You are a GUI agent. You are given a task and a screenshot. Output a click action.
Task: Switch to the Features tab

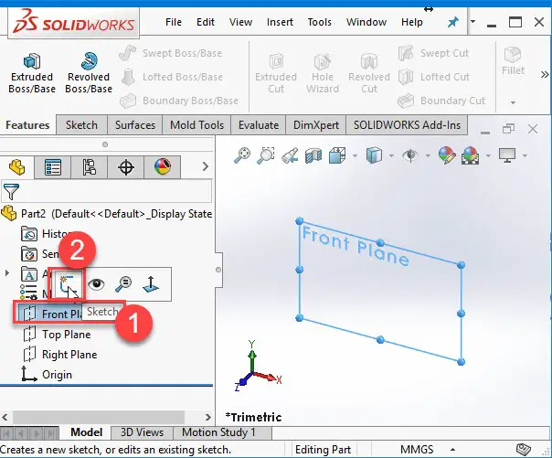pyautogui.click(x=27, y=125)
